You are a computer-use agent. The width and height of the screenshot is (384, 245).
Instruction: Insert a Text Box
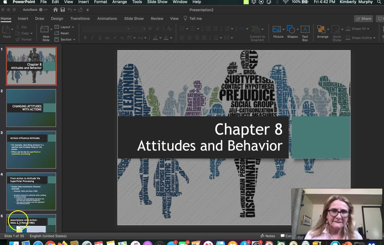[x=305, y=30]
